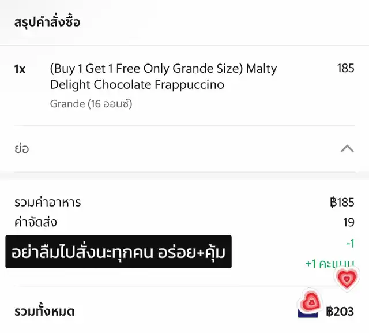Select the Malty Delight Chocolate Frappuccino item
The height and width of the screenshot is (333, 369).
point(164,77)
